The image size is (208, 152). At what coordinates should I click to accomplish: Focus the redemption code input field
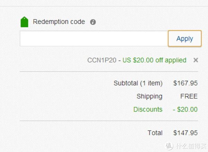(94, 38)
